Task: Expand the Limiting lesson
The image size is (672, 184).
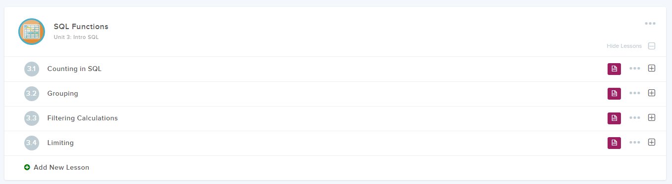Action: click(x=652, y=142)
